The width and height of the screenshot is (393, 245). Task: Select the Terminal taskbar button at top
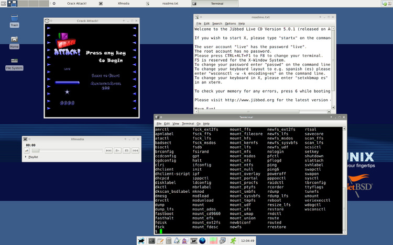pyautogui.click(x=215, y=4)
